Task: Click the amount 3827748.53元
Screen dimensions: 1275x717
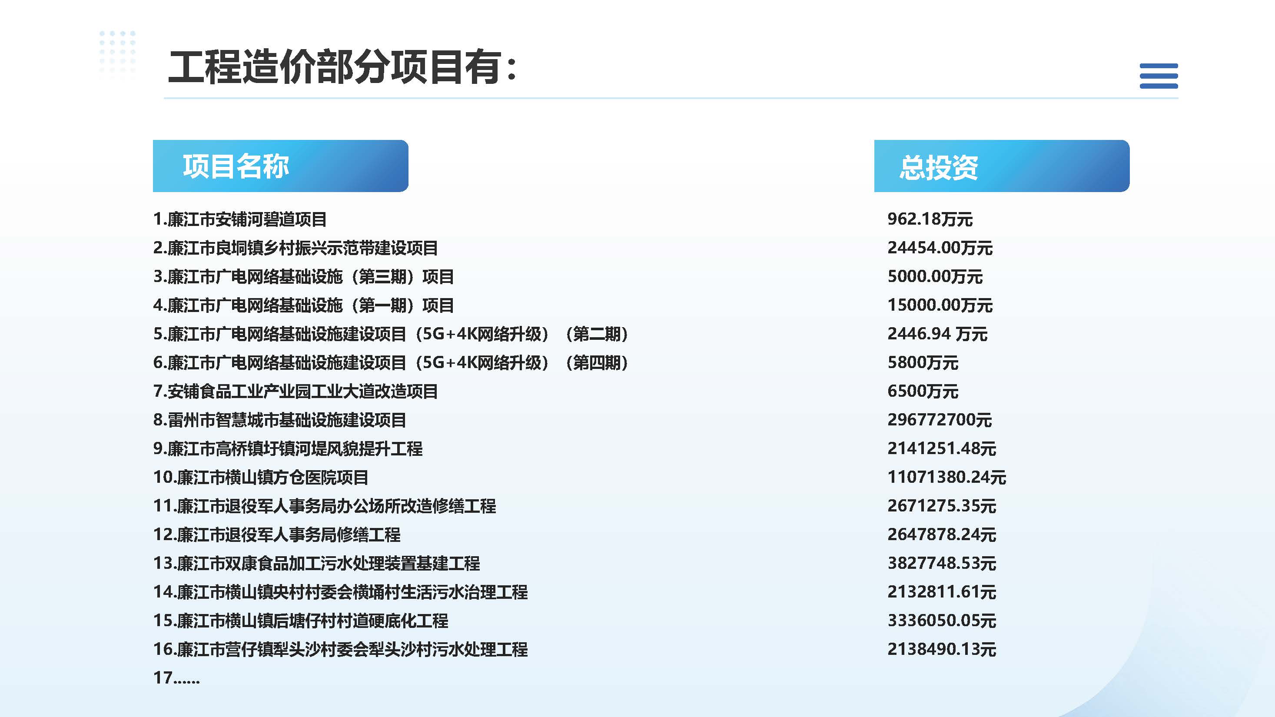Action: click(x=941, y=564)
